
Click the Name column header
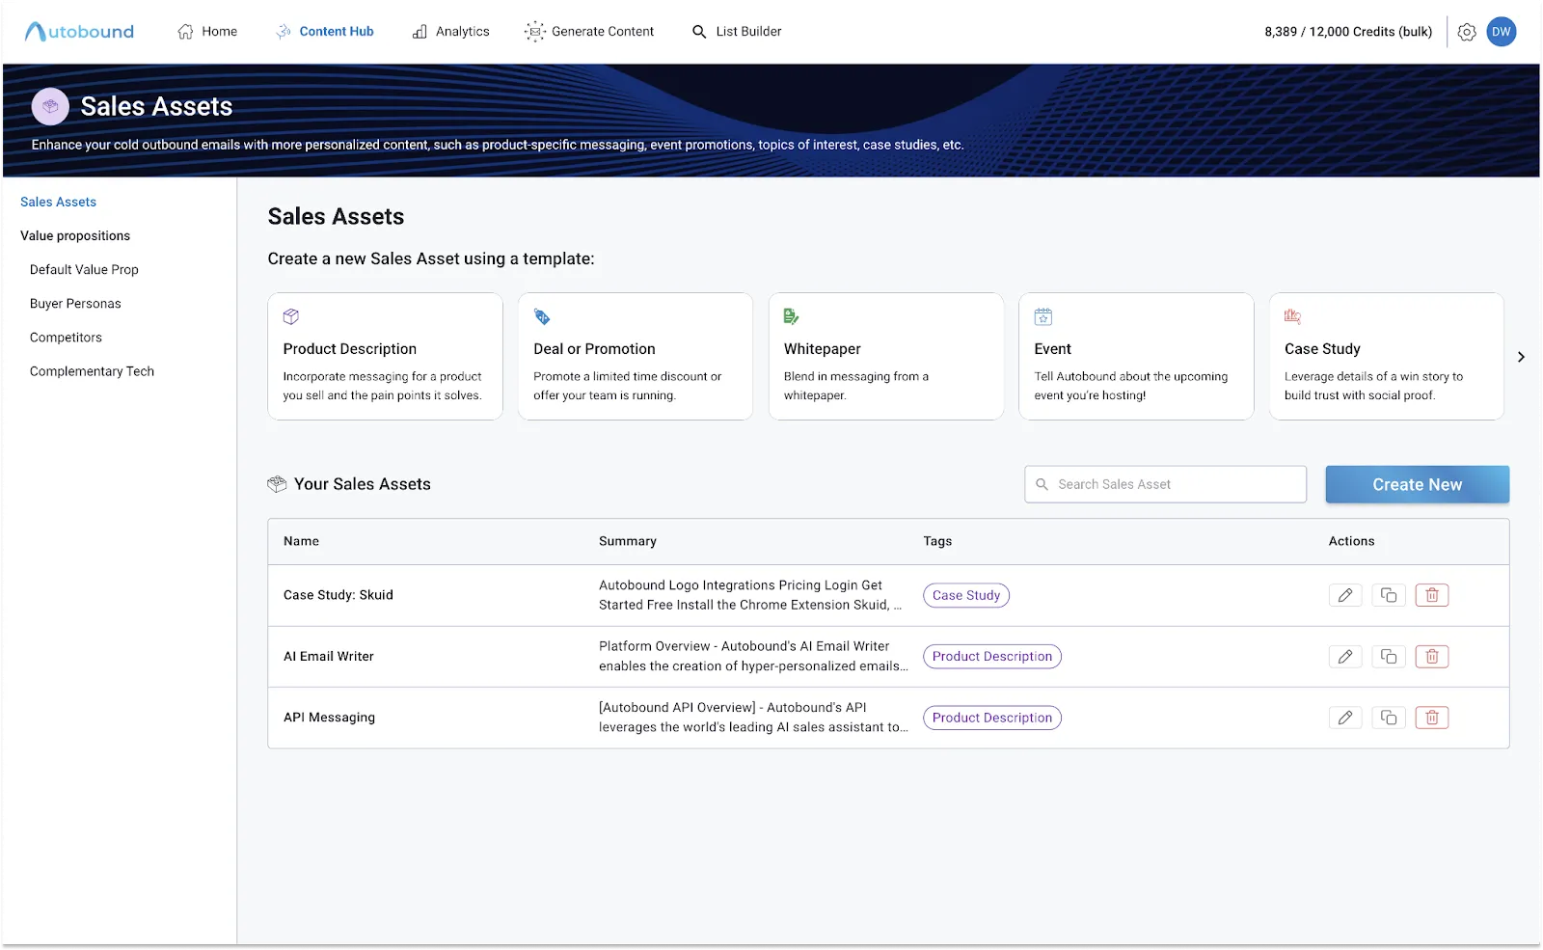tap(301, 541)
